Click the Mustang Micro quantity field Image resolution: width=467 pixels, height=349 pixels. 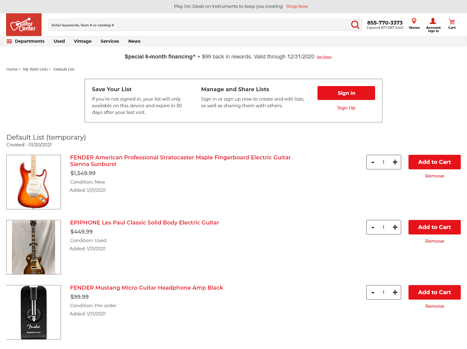384,292
